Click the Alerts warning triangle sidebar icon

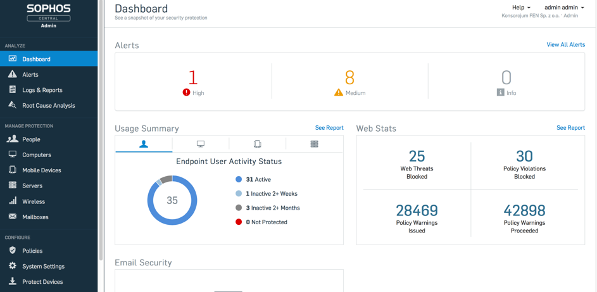[x=13, y=74]
